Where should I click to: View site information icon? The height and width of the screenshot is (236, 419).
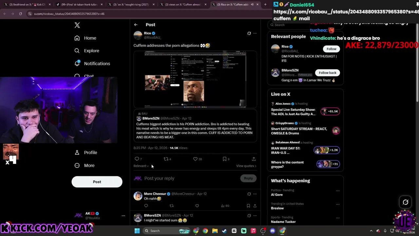[x=30, y=14]
